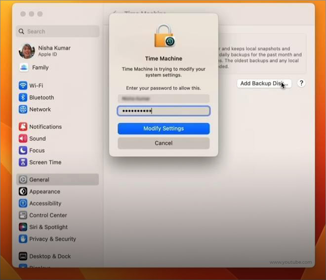Click the Accessibility icon
326x280 pixels.
pos(23,203)
